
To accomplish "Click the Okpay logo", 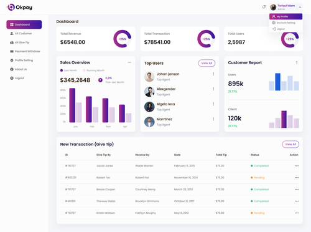I will (x=19, y=7).
